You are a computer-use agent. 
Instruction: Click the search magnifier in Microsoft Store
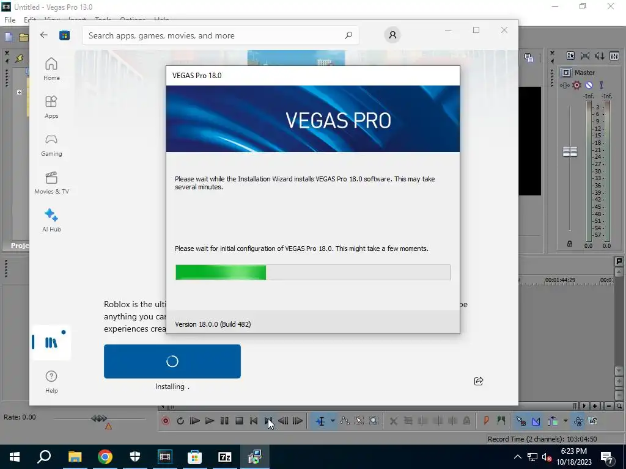(x=348, y=35)
